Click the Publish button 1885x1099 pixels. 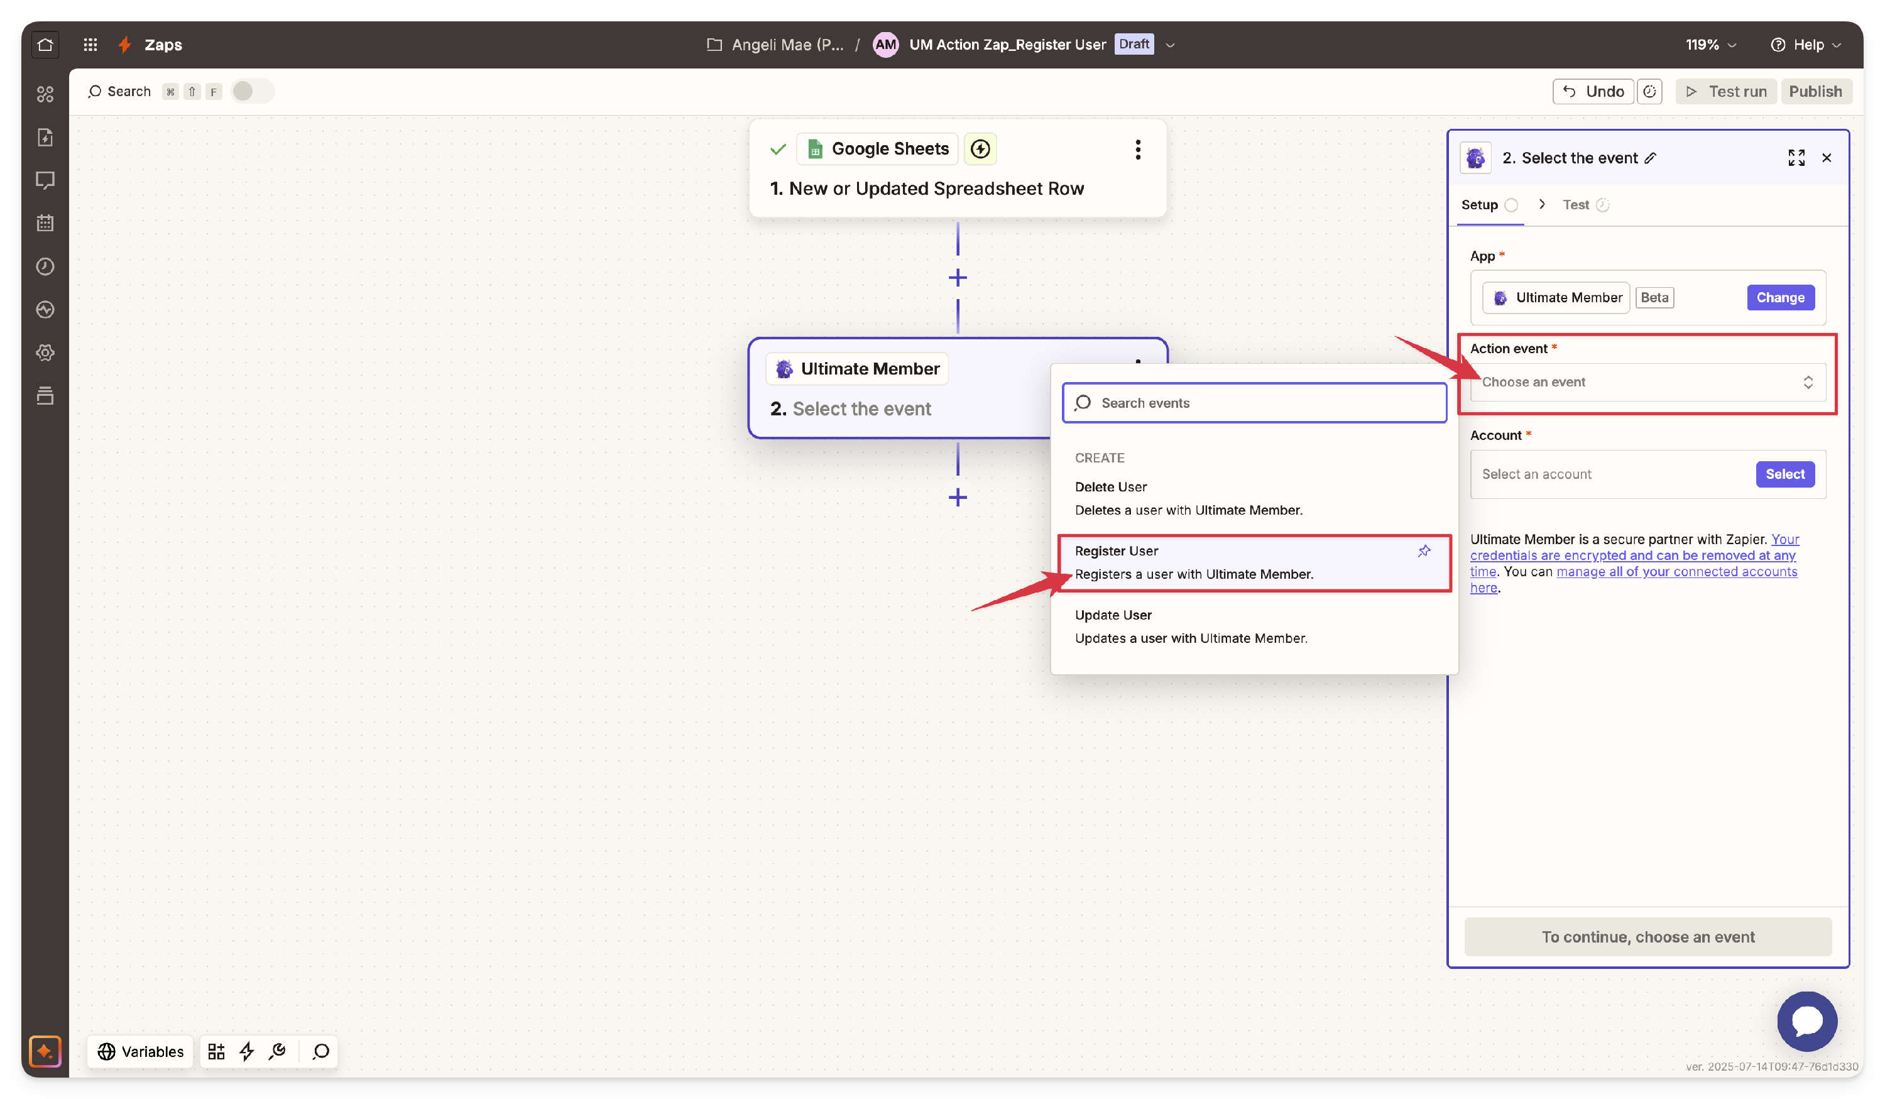(x=1815, y=91)
